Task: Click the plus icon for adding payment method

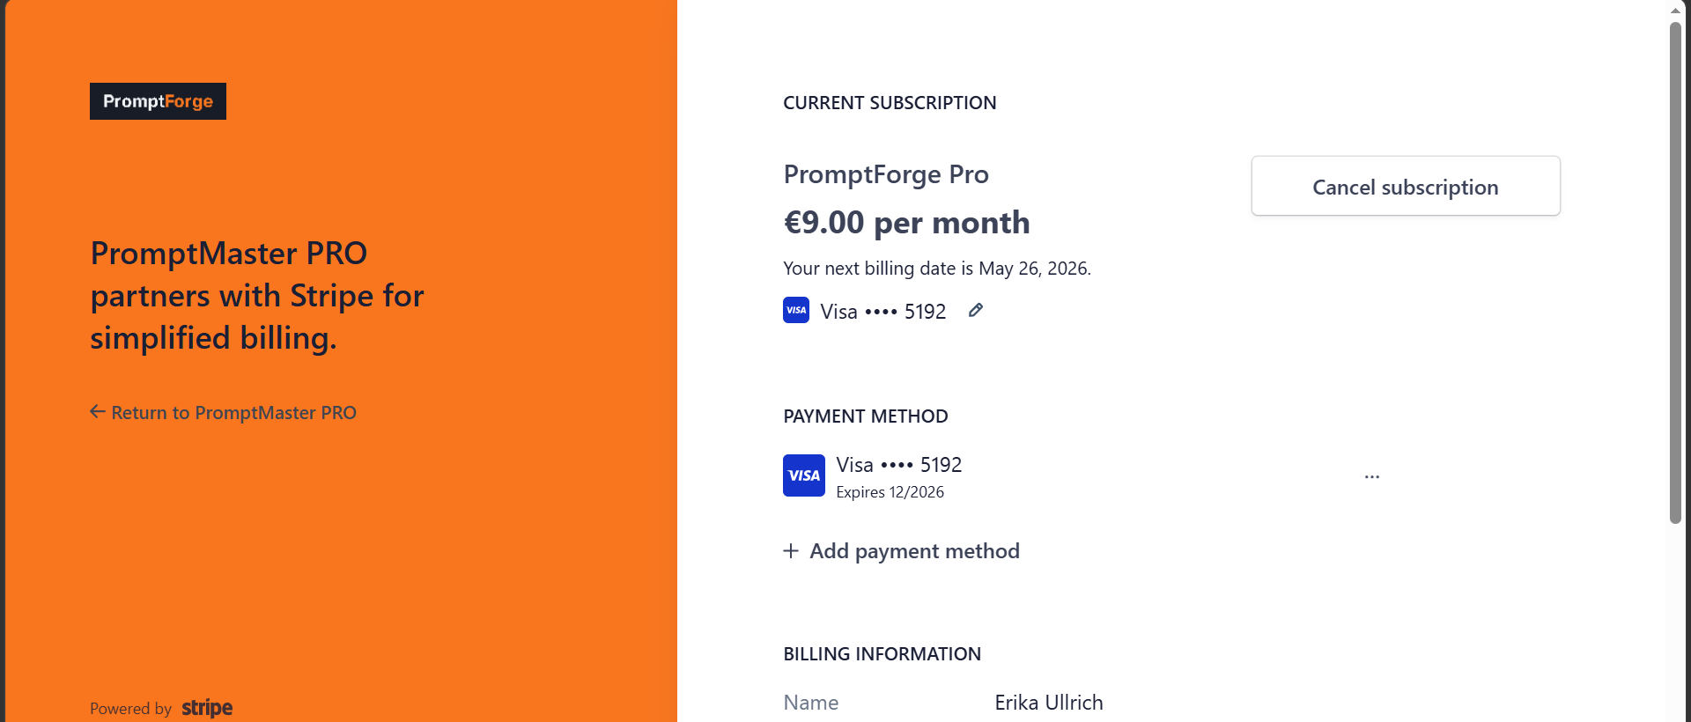Action: tap(791, 551)
